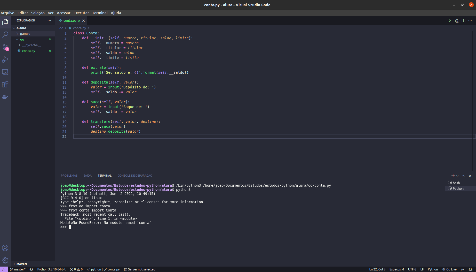Screen dimensions: 476x272
Task: Open the terminal launch profile dropdown
Action: [457, 176]
